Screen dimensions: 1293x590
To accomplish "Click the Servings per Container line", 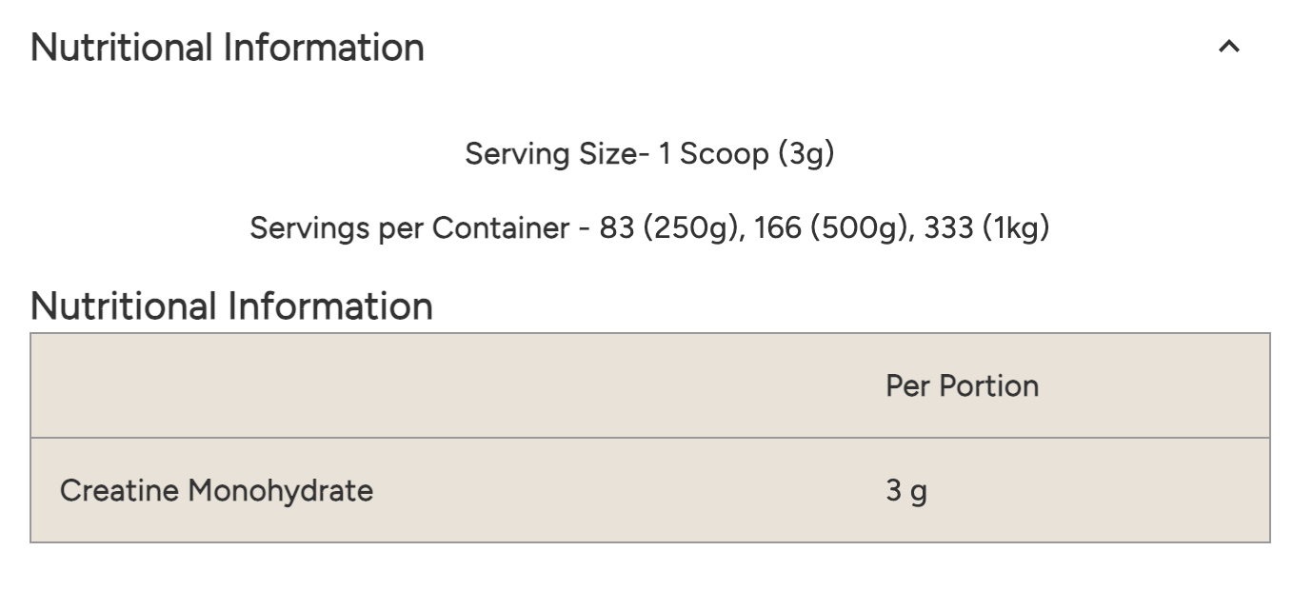I will pyautogui.click(x=649, y=228).
